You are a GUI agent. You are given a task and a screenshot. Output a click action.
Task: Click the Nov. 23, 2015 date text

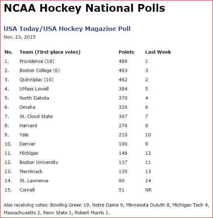pyautogui.click(x=20, y=37)
